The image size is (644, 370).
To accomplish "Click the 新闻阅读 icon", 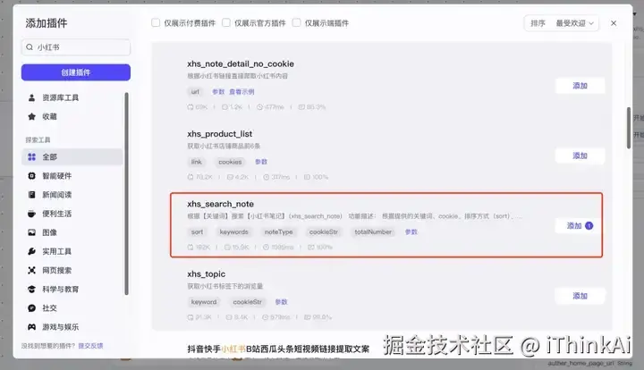I will pyautogui.click(x=31, y=195).
